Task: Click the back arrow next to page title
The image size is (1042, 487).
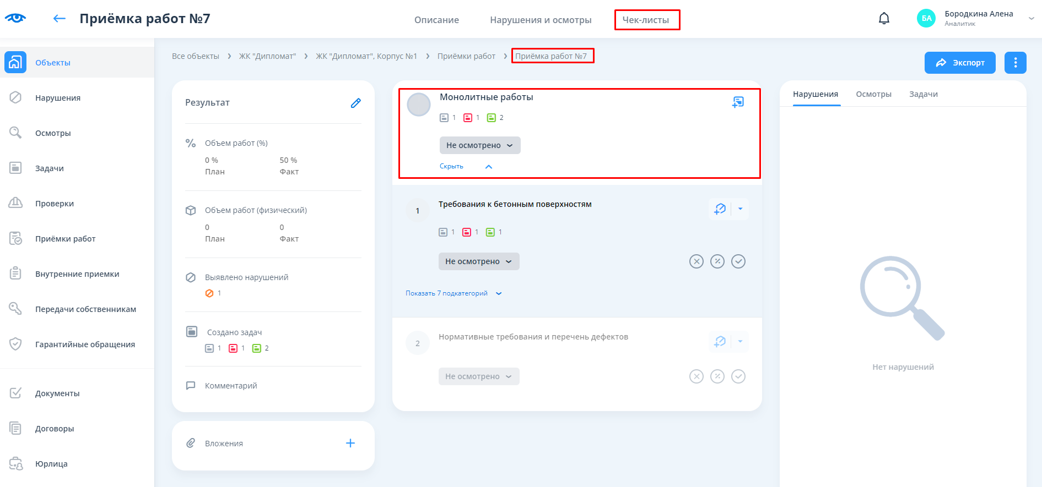Action: tap(59, 19)
